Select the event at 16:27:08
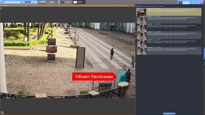205x115 pixels. pyautogui.click(x=169, y=51)
